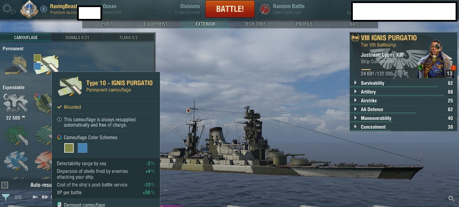Choose the blue camouflage with quantity 5
Screen dimensions: 459x207
point(16,161)
